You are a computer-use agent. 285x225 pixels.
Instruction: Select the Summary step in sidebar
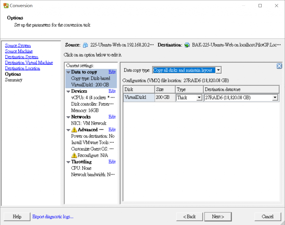point(14,80)
